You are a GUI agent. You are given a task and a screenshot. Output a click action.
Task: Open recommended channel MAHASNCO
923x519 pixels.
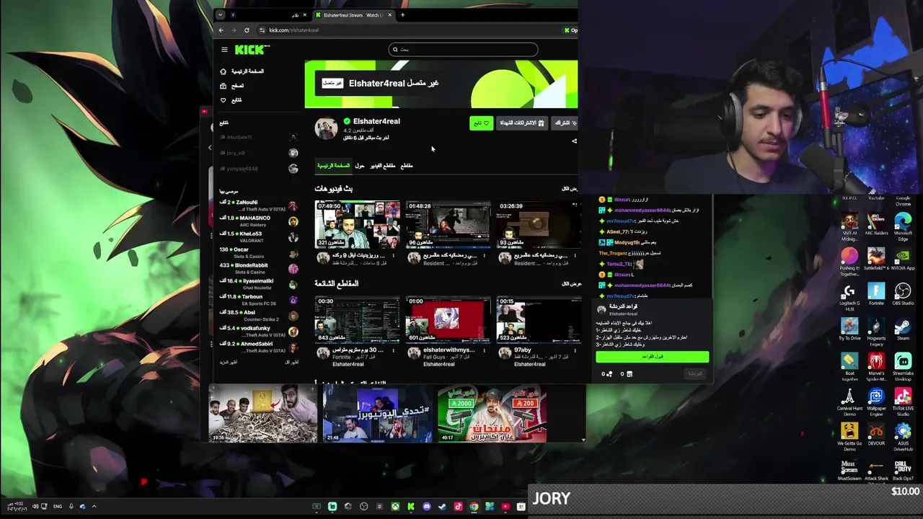258,221
